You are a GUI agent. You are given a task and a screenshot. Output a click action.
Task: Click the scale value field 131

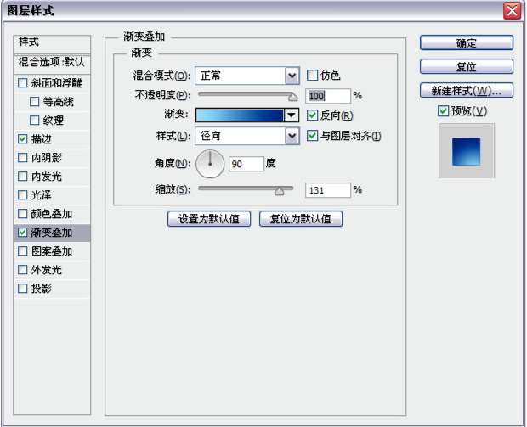click(328, 190)
